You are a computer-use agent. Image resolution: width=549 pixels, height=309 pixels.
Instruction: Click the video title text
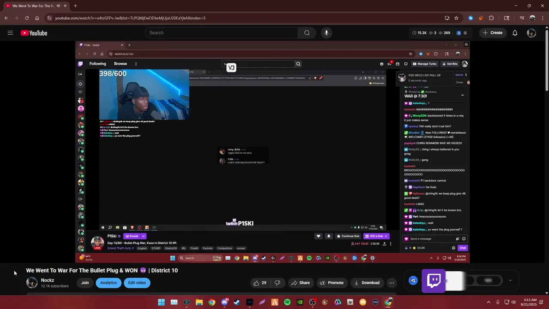[x=102, y=270]
